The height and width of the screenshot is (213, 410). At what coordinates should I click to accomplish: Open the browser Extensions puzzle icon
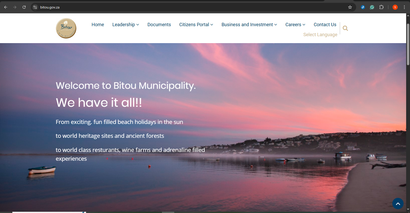click(381, 7)
